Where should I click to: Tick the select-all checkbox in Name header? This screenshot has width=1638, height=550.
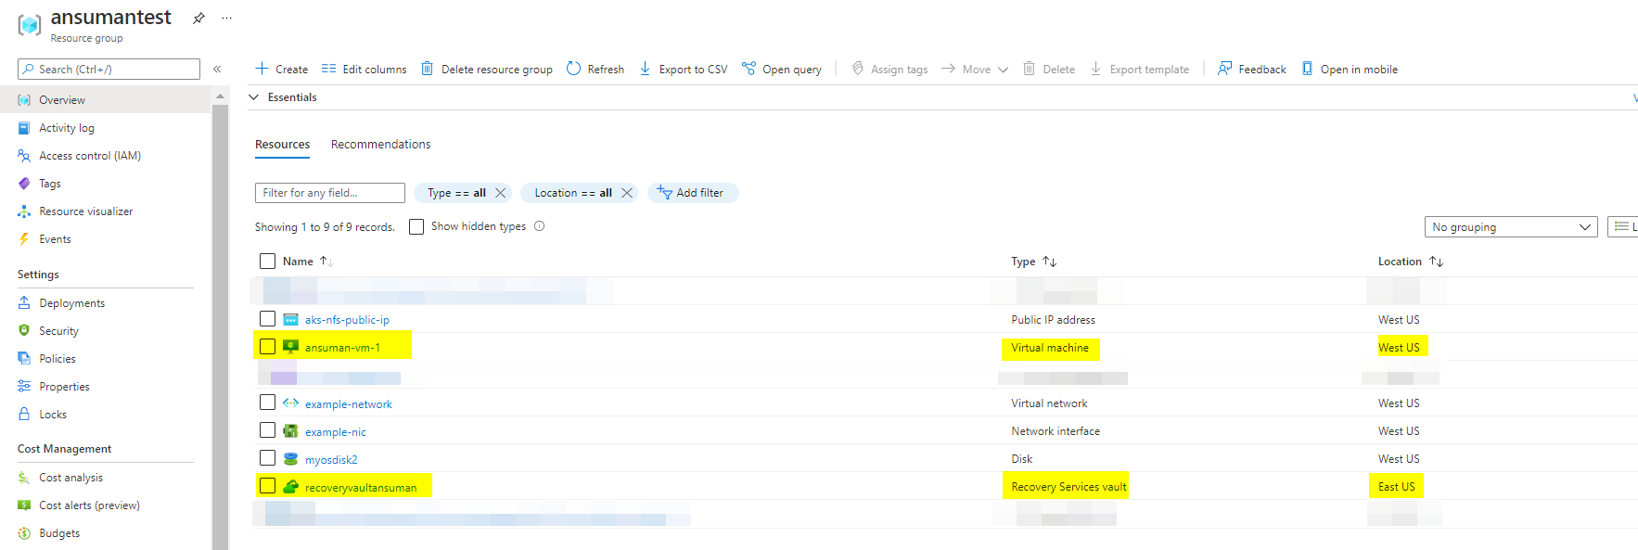point(267,262)
